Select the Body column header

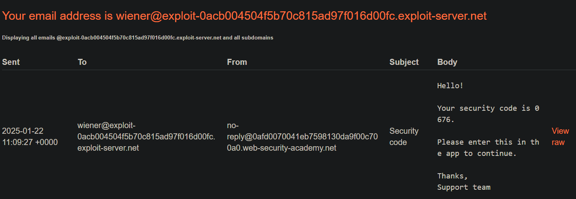click(447, 62)
